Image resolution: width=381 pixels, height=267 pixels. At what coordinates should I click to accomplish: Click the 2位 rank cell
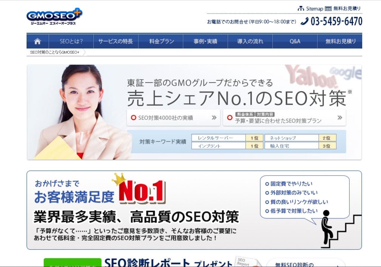coord(328,138)
